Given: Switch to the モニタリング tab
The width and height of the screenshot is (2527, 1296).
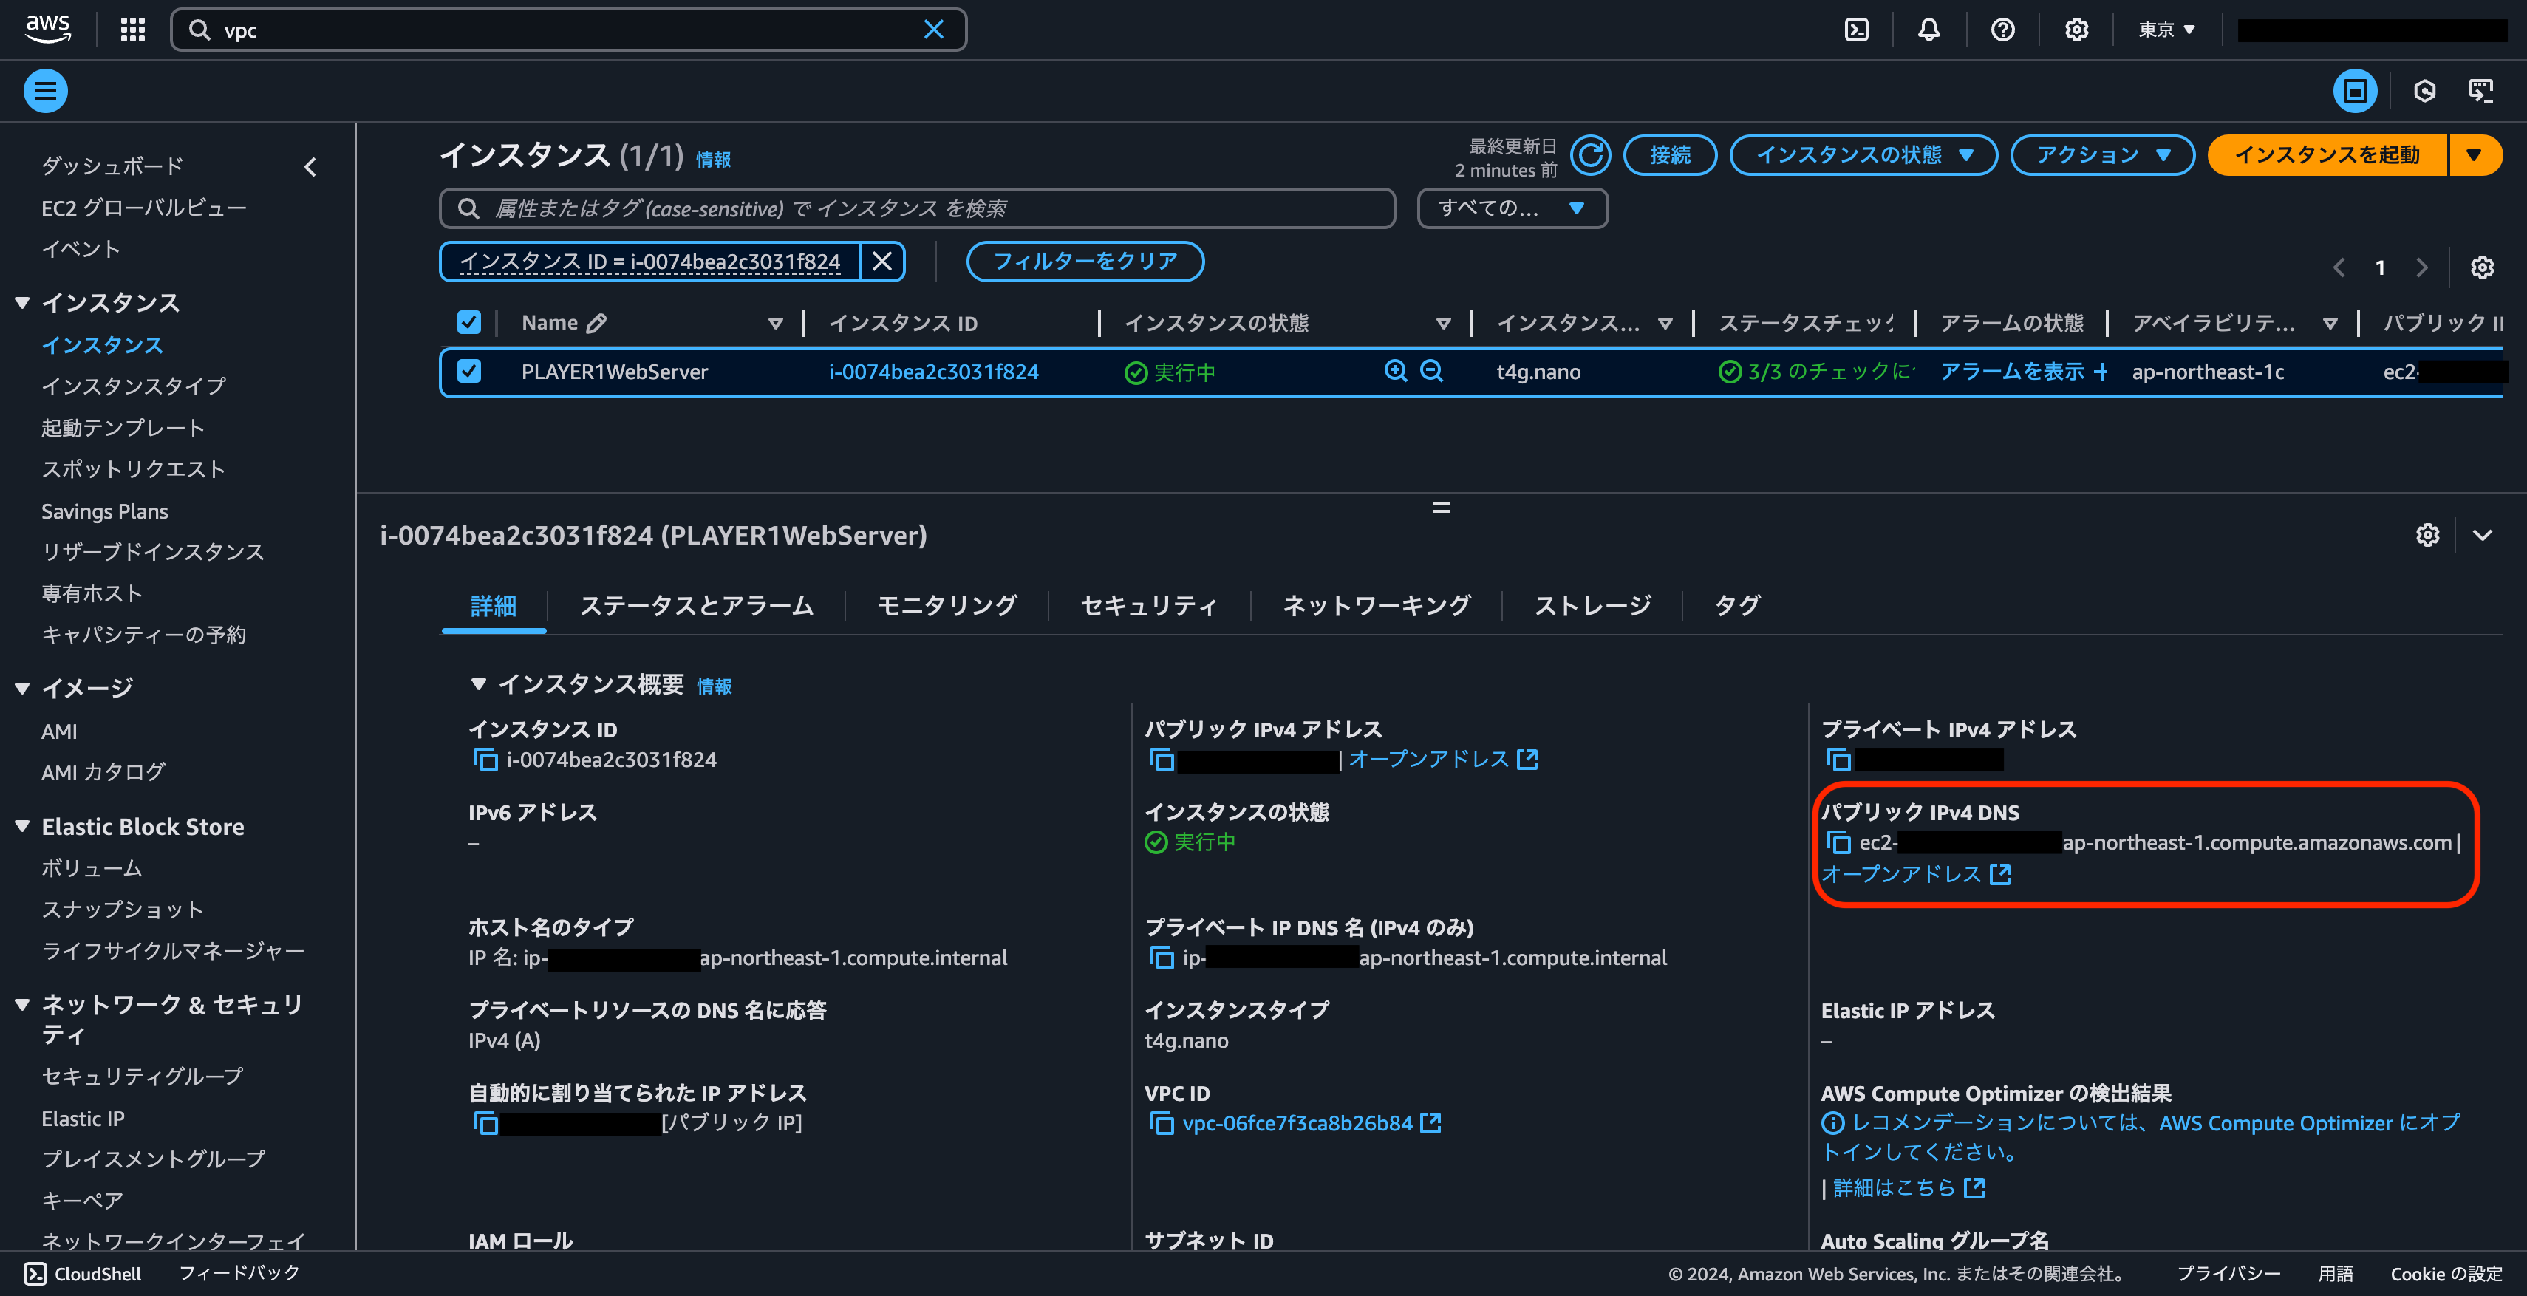Looking at the screenshot, I should click(x=945, y=605).
